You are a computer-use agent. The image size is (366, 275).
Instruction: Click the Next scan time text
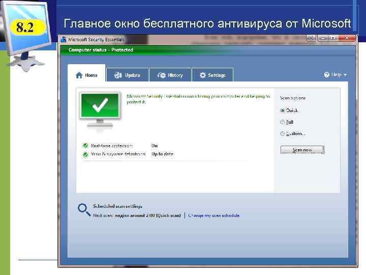[x=137, y=215]
